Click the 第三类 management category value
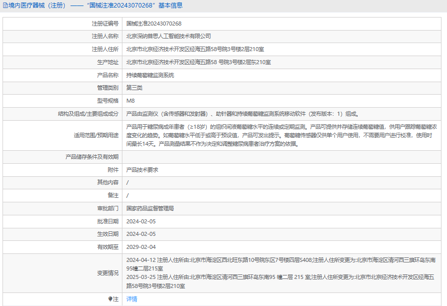 (134, 88)
